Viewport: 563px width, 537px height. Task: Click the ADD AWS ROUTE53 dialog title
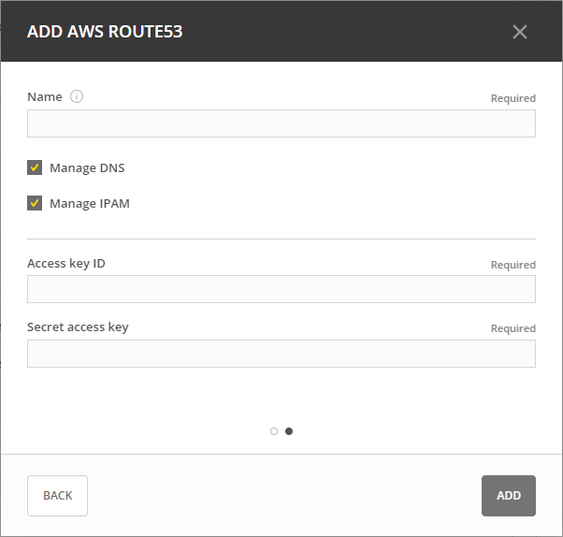105,32
